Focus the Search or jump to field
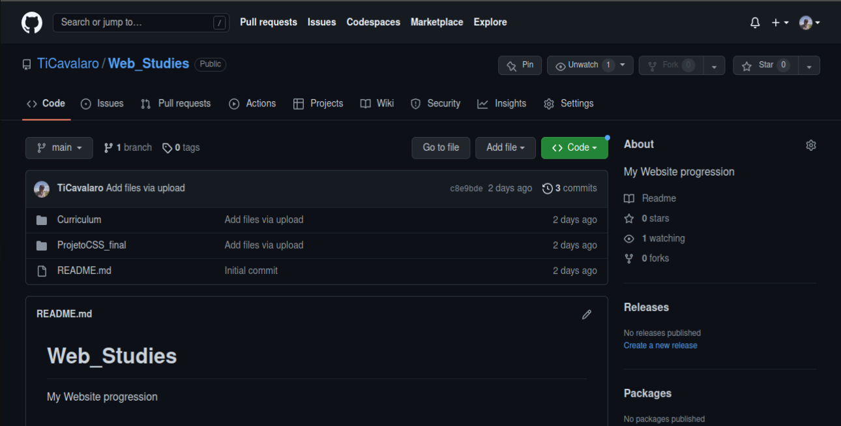The width and height of the screenshot is (841, 426). 141,22
